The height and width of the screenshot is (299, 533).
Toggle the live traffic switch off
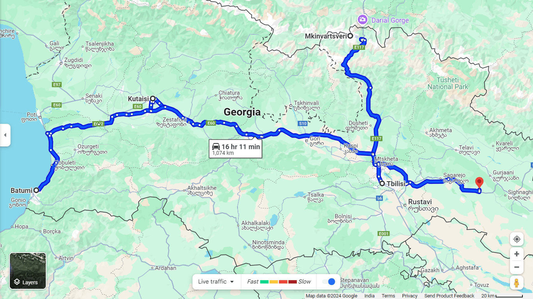coord(329,282)
